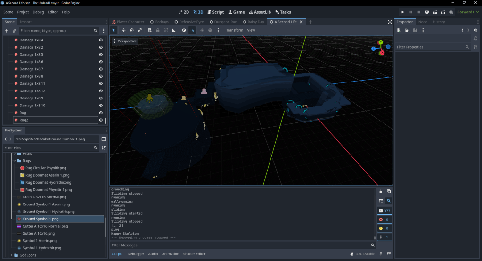Screen dimensions: 482x261
Task: Toggle distraction-free mode icon
Action: tap(390, 22)
